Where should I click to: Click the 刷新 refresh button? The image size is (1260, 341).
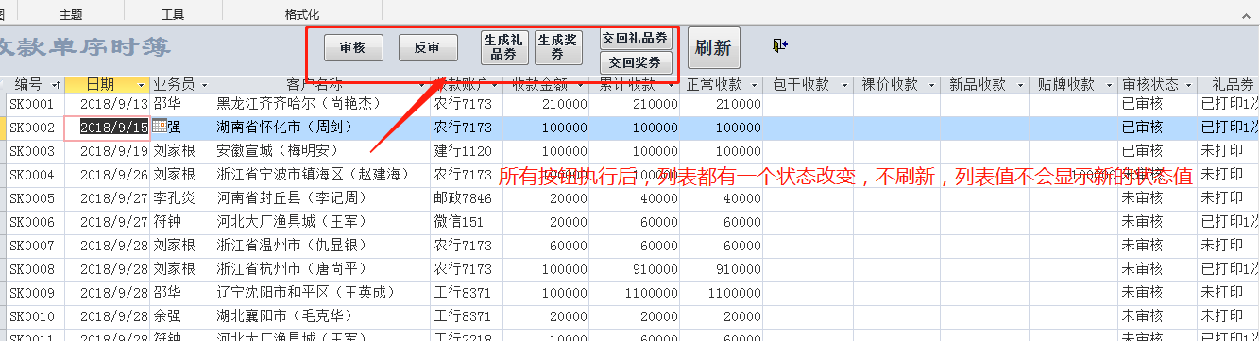(x=713, y=48)
